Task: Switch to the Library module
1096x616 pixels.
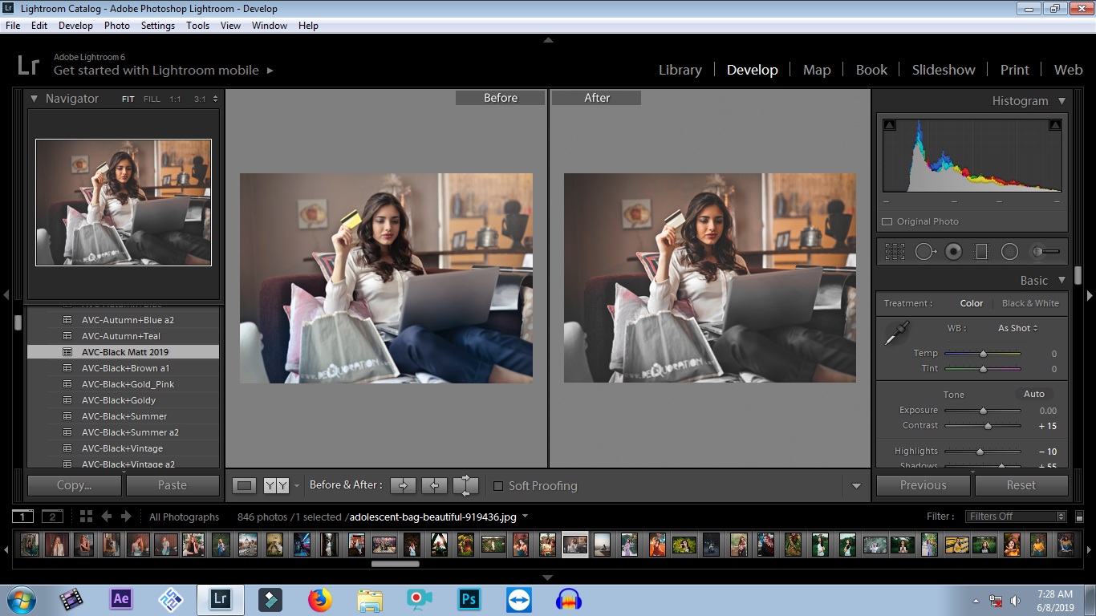Action: pos(680,70)
